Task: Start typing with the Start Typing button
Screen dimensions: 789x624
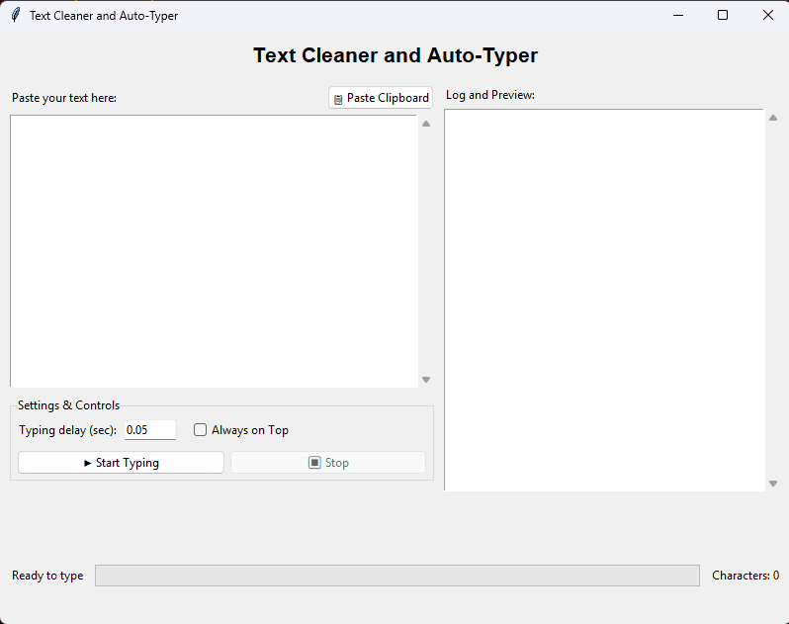Action: (x=121, y=463)
